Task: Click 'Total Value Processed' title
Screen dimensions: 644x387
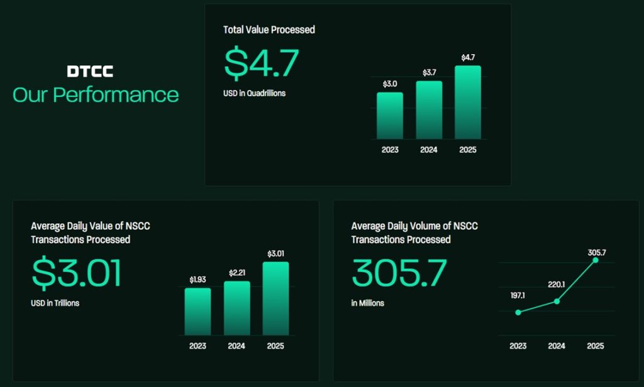Action: tap(269, 30)
